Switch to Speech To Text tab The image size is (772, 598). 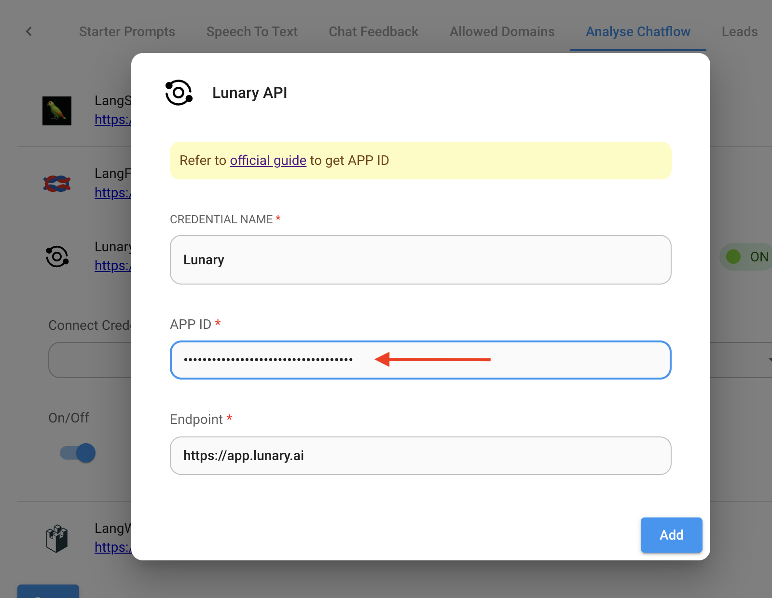[252, 32]
